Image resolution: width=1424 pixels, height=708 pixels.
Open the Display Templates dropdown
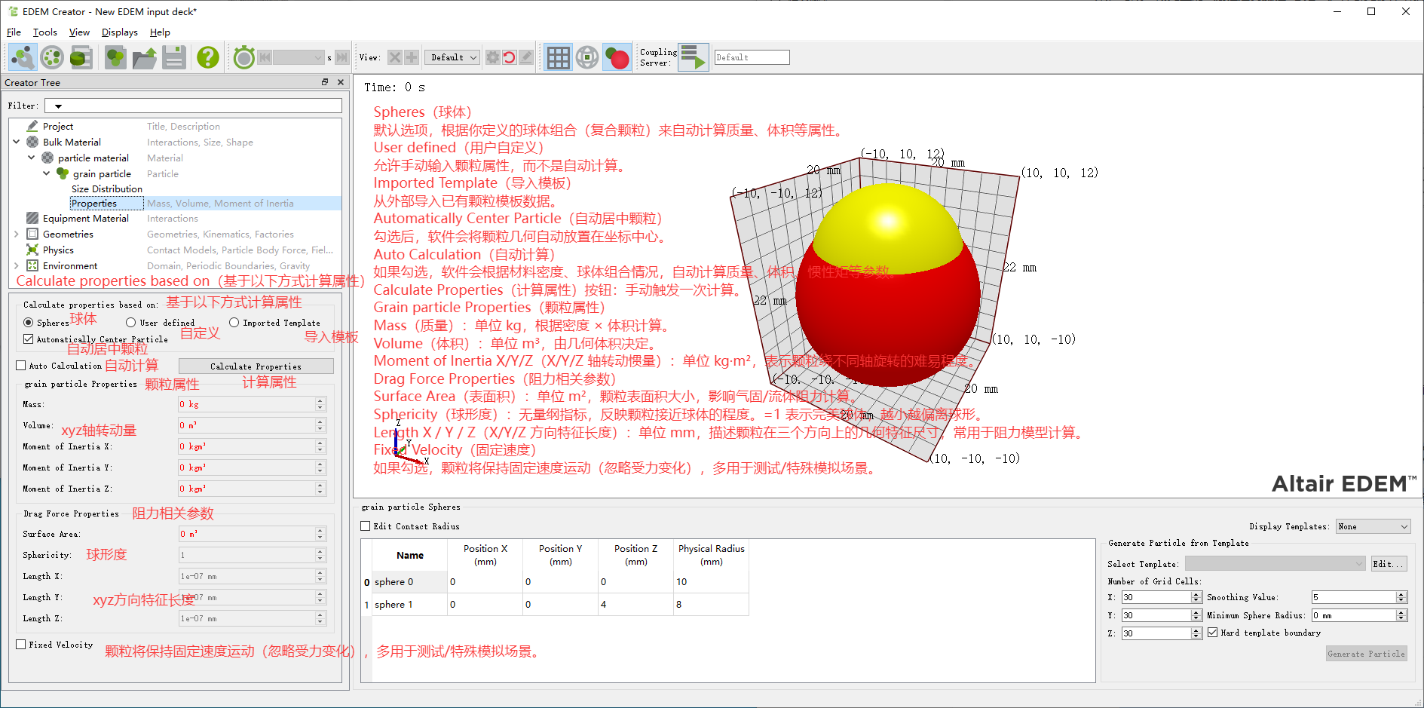point(1372,526)
